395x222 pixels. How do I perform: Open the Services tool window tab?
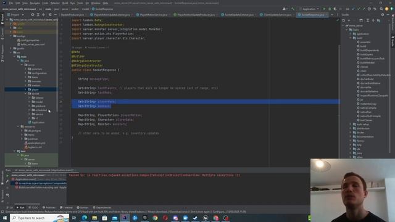click(x=83, y=208)
